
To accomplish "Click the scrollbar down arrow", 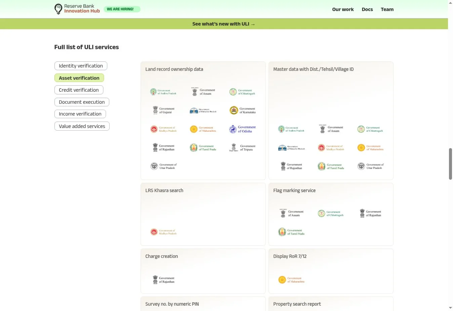I will [x=450, y=308].
